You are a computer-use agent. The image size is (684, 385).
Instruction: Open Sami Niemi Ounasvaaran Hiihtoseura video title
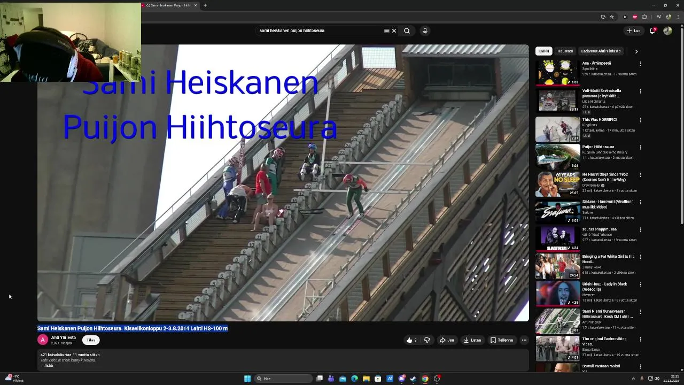(x=608, y=314)
